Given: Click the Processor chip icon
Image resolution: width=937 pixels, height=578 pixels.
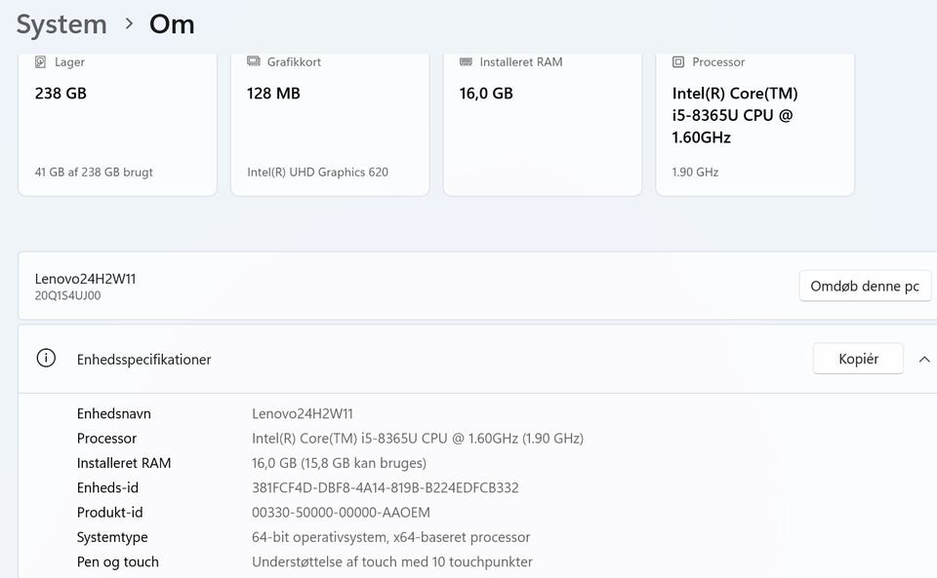Looking at the screenshot, I should point(678,62).
